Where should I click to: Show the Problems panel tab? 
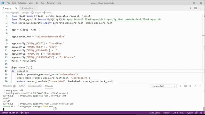click(x=7, y=86)
